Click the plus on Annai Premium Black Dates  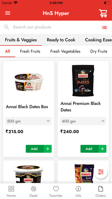[x=103, y=149]
